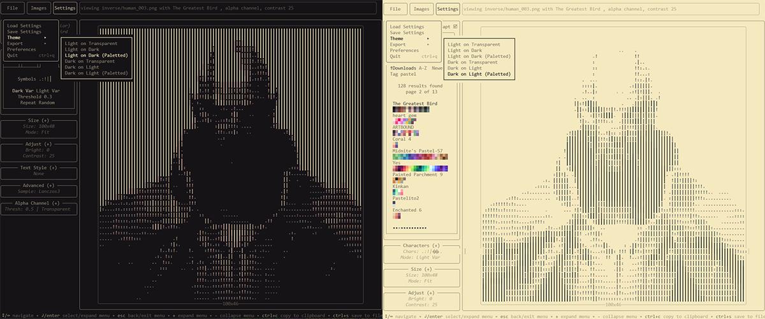Open the File menu in light window
The width and height of the screenshot is (765, 319).
pyautogui.click(x=395, y=9)
